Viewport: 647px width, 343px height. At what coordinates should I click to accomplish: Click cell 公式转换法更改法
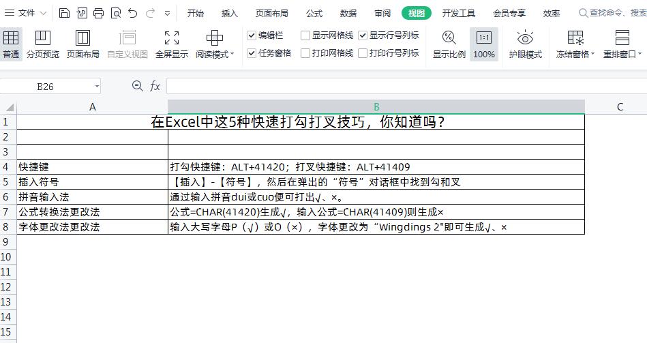pos(93,212)
